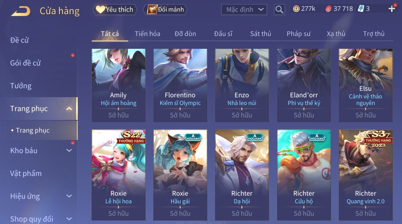Viewport: 402px width, 224px height.
Task: Tap the golden back arrow icon
Action: [21, 11]
